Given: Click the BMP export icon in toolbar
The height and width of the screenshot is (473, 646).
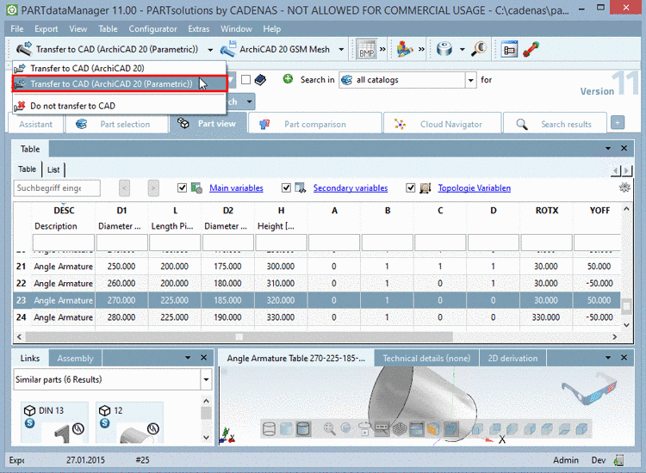Looking at the screenshot, I should click(x=365, y=49).
